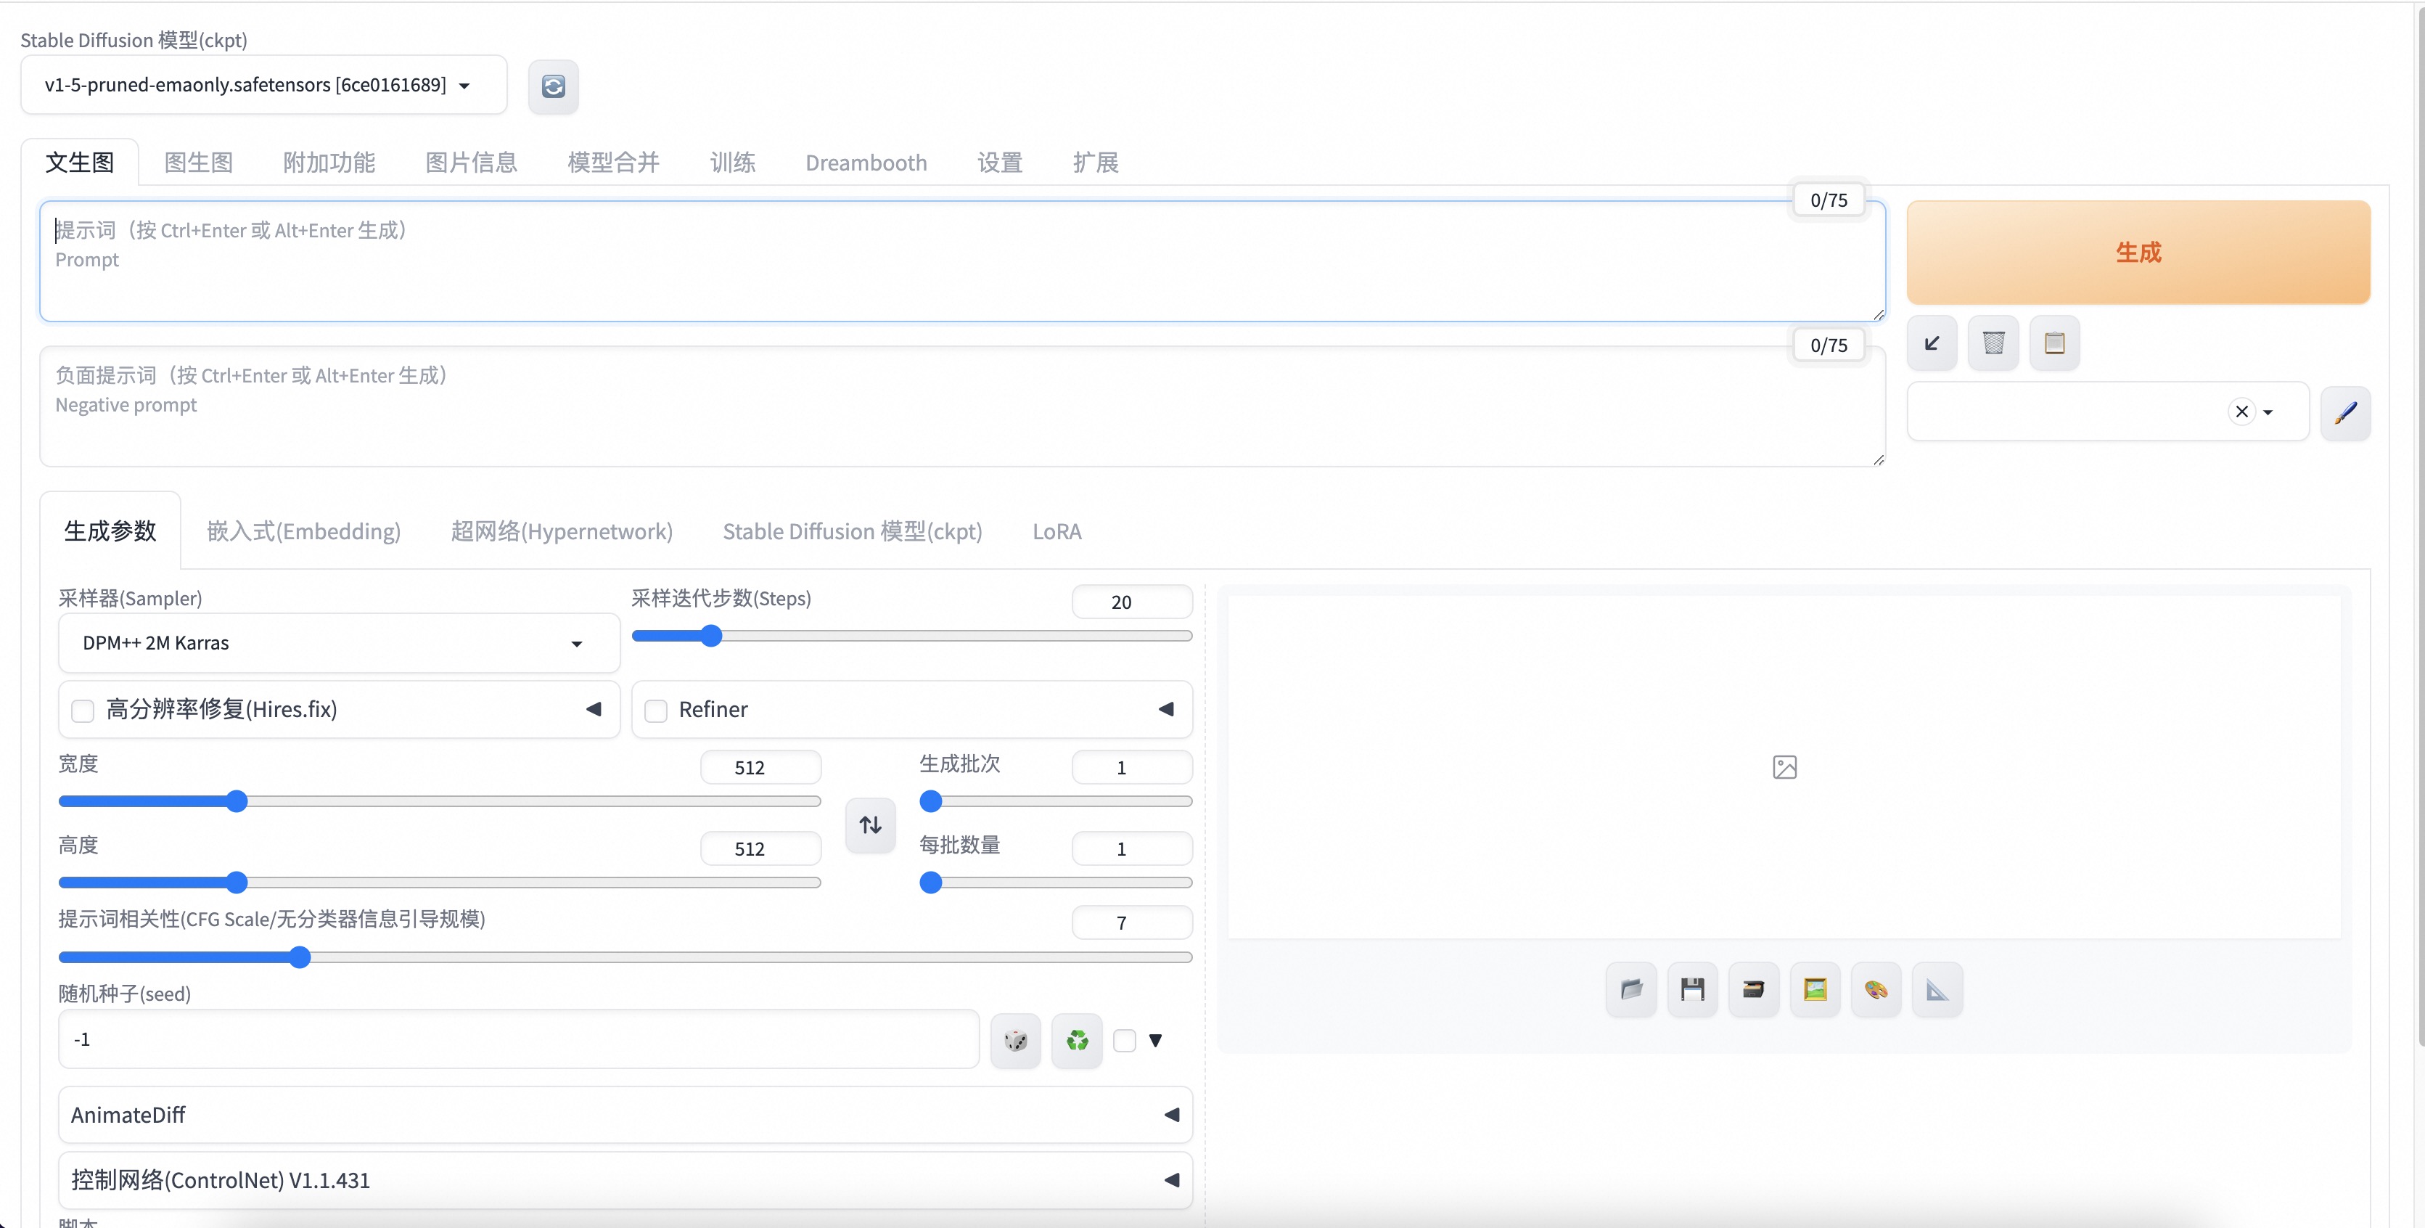Toggle the extra seed checkbox
The image size is (2425, 1228).
1124,1041
